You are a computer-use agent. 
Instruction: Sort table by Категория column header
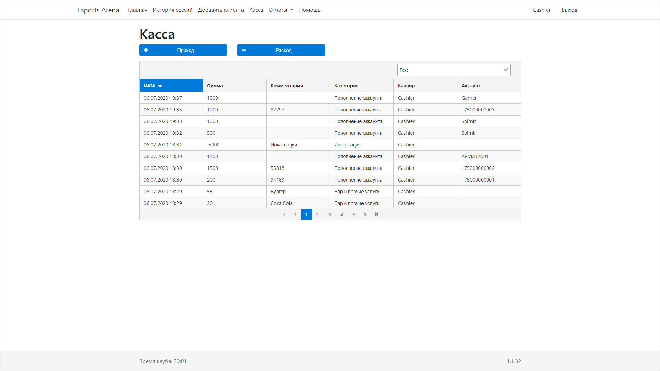click(346, 86)
